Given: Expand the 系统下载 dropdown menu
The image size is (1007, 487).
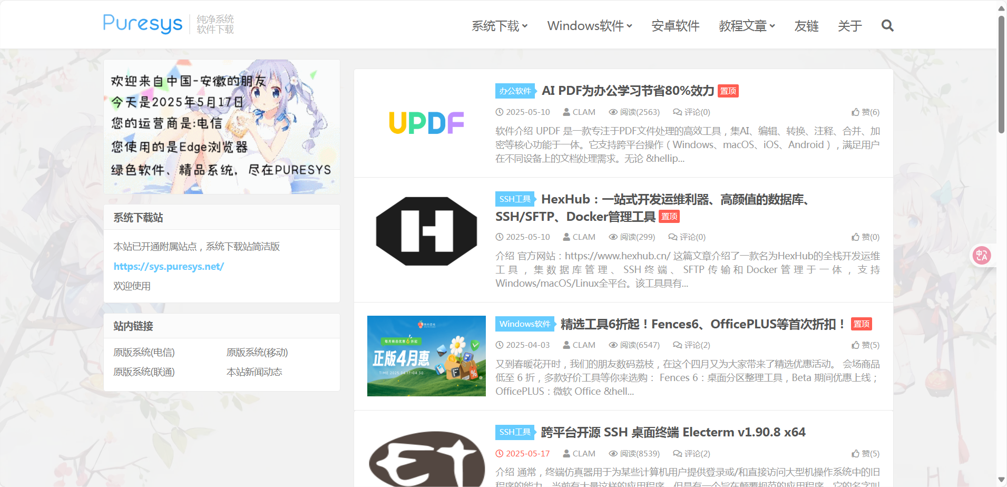Looking at the screenshot, I should [x=500, y=26].
